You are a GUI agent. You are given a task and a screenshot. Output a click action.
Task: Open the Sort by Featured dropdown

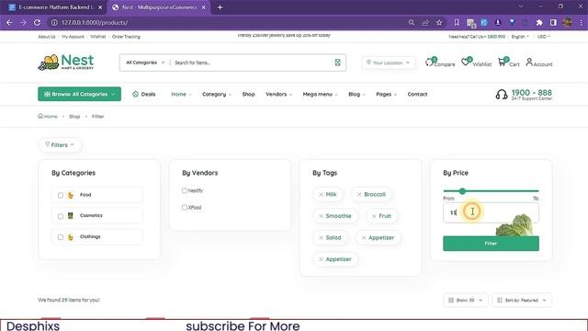coord(522,301)
